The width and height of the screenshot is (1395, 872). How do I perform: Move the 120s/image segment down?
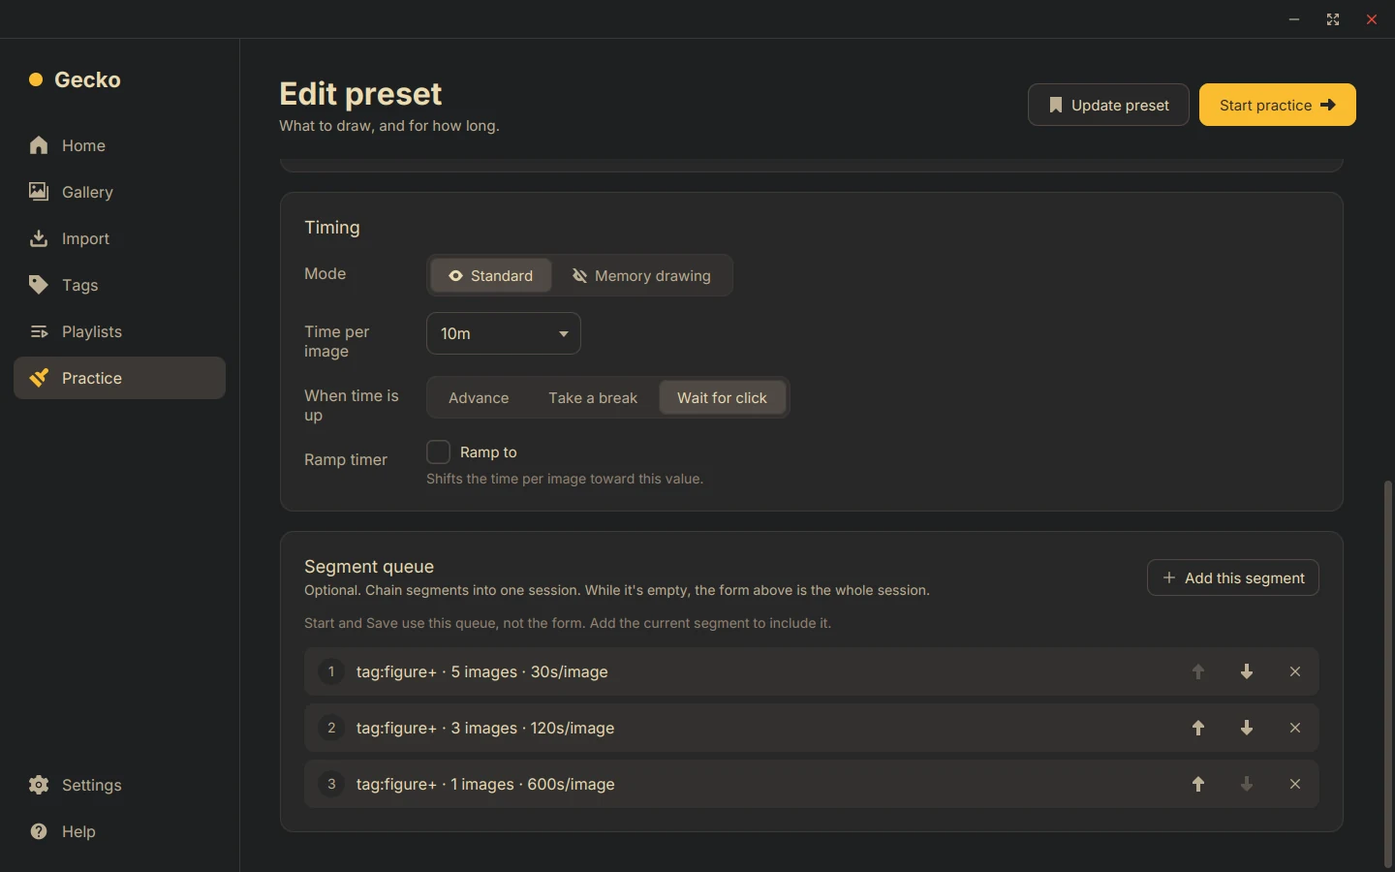(1247, 728)
